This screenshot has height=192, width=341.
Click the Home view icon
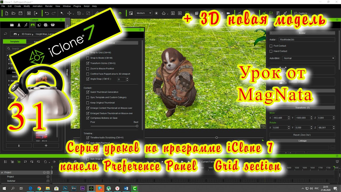pyautogui.click(x=164, y=13)
